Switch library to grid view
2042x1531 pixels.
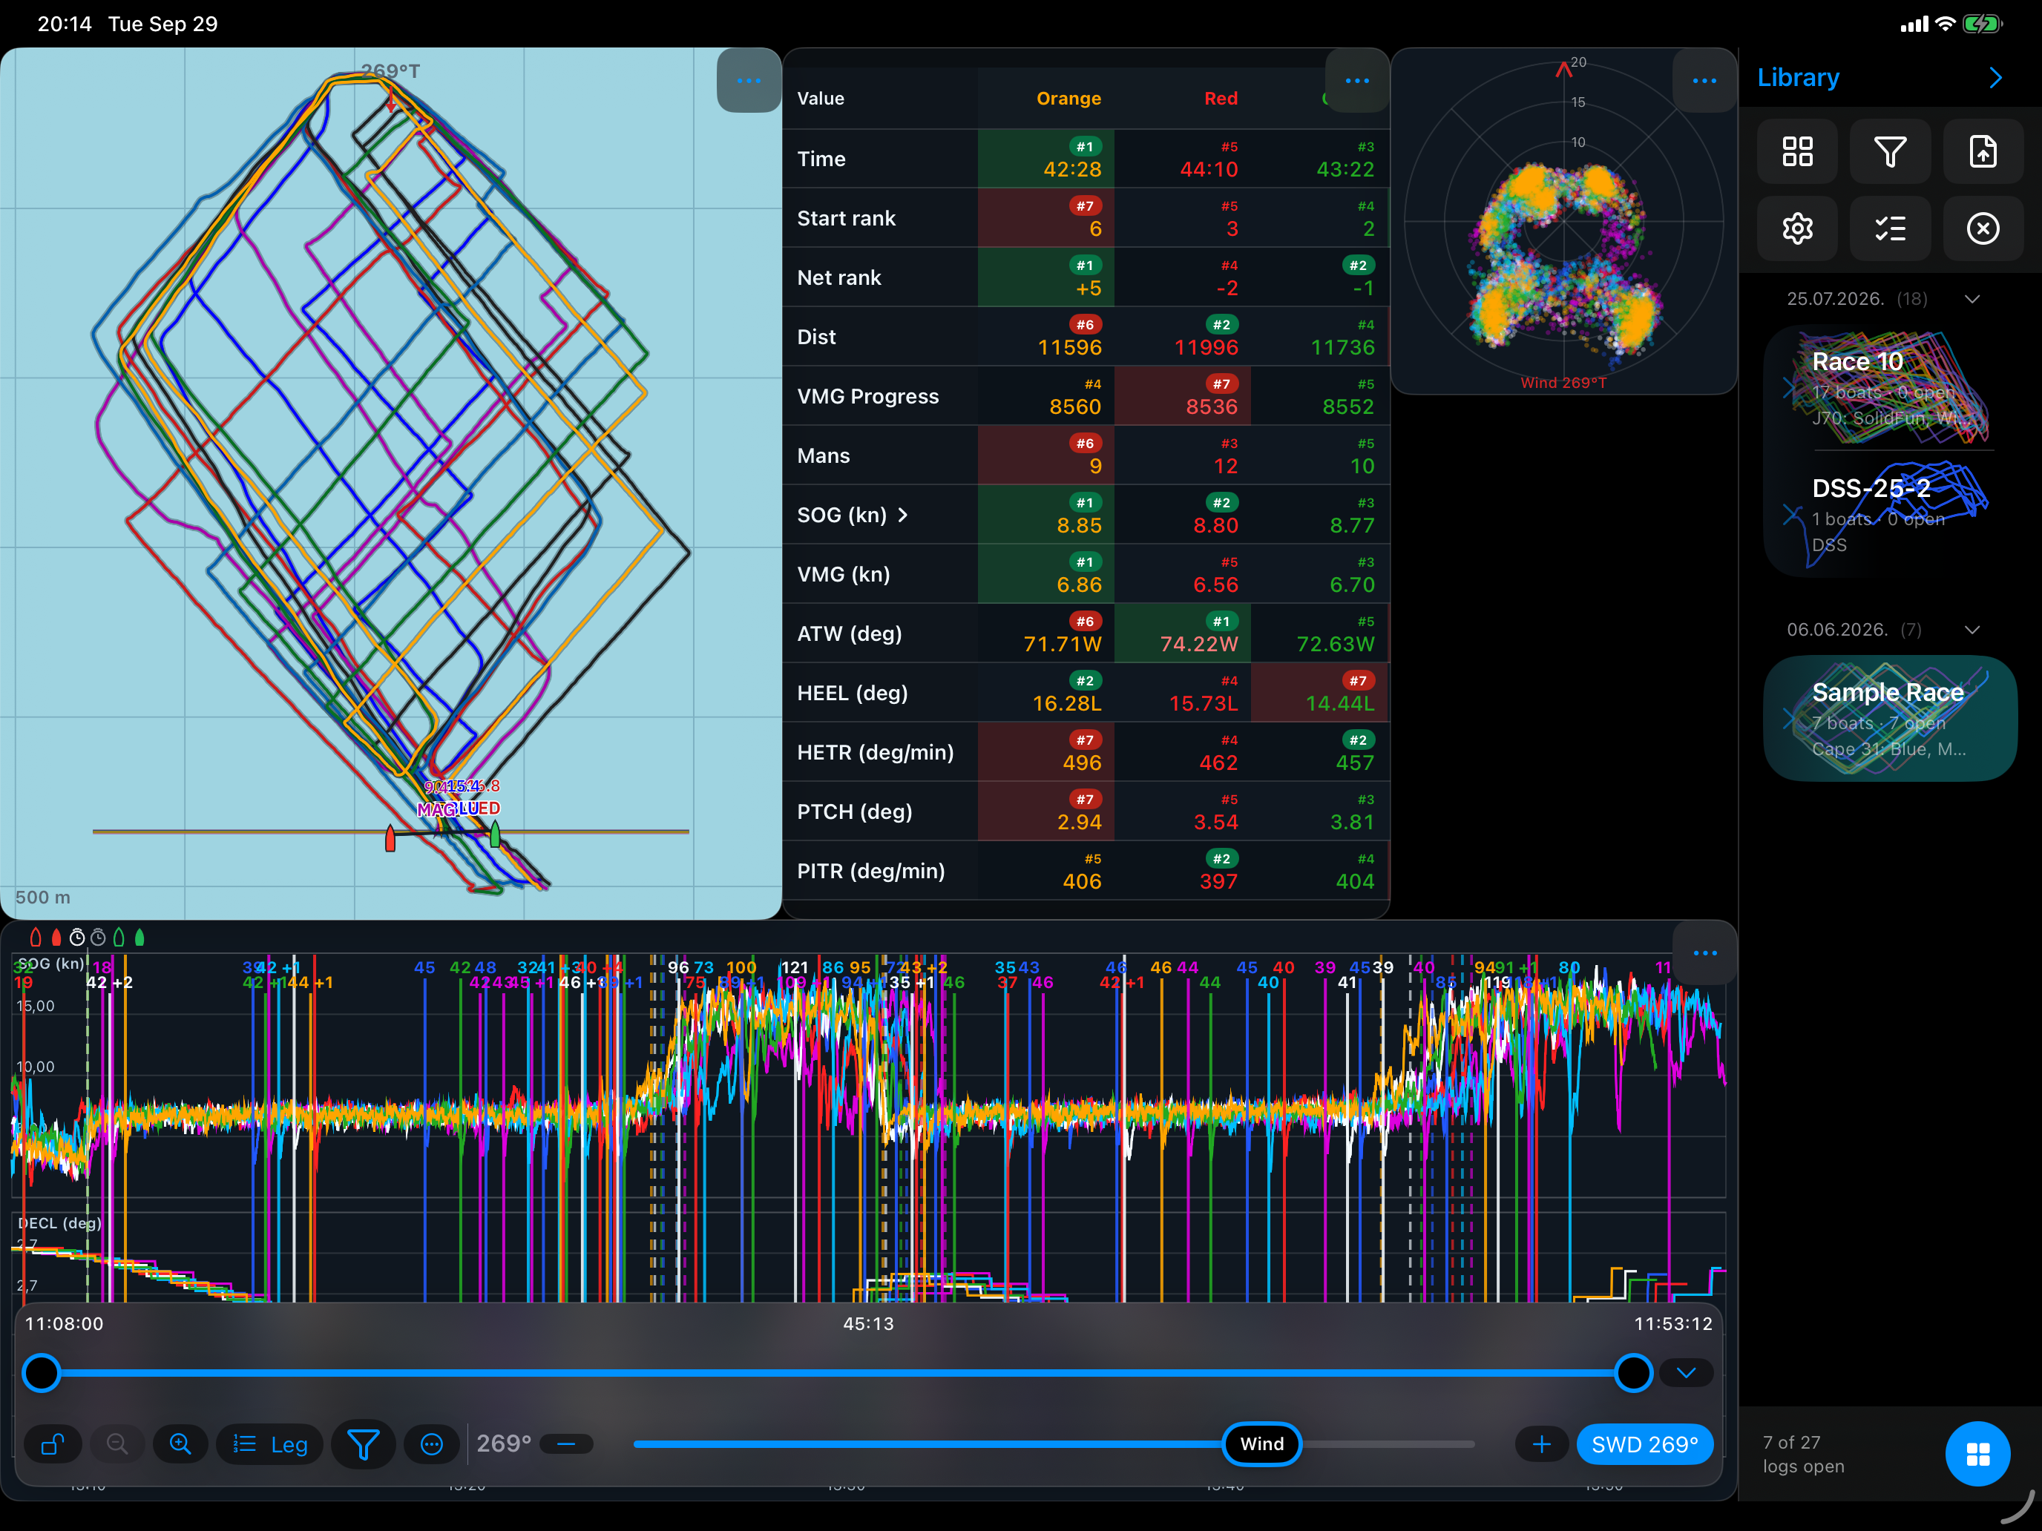[1797, 151]
